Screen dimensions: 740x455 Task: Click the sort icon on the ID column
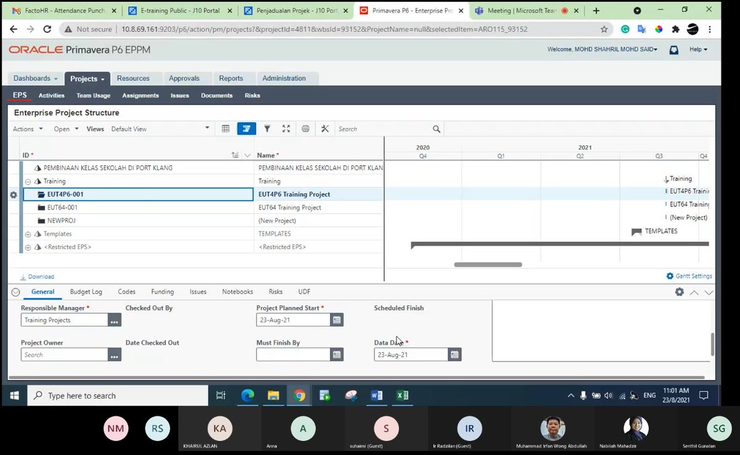pyautogui.click(x=235, y=155)
